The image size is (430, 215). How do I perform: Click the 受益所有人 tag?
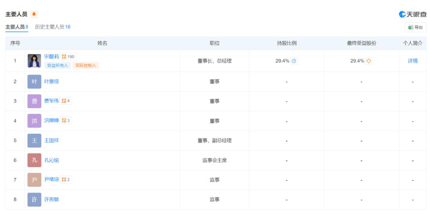point(57,66)
